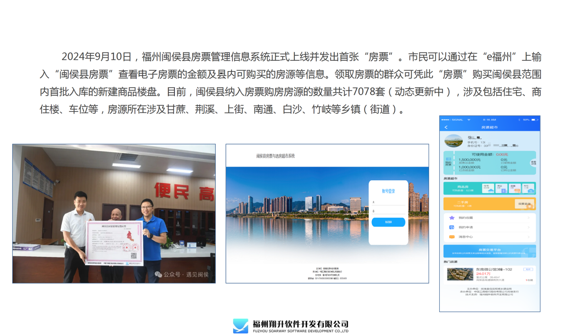583x335 pixels.
Task: Select the 店面 storefront category tile
Action: (x=515, y=189)
